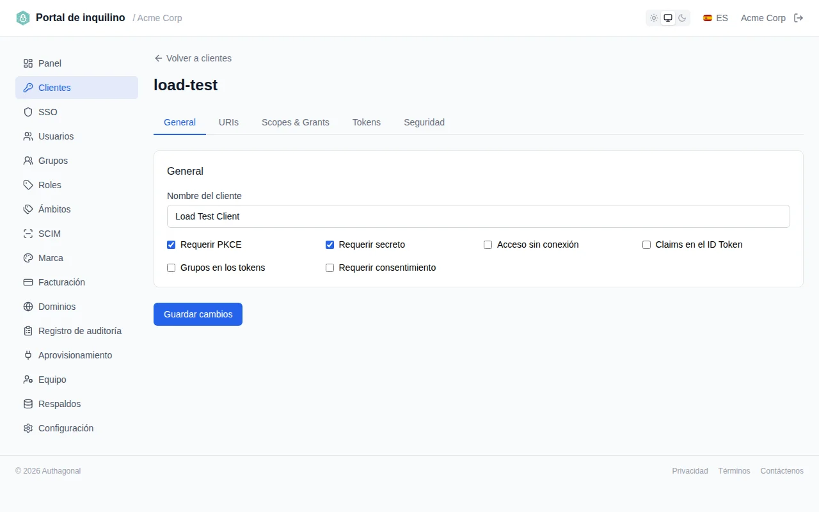Click the back arrow icon

(x=159, y=58)
